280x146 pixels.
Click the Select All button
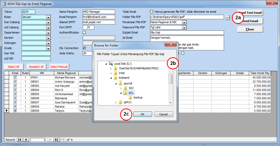point(13,67)
